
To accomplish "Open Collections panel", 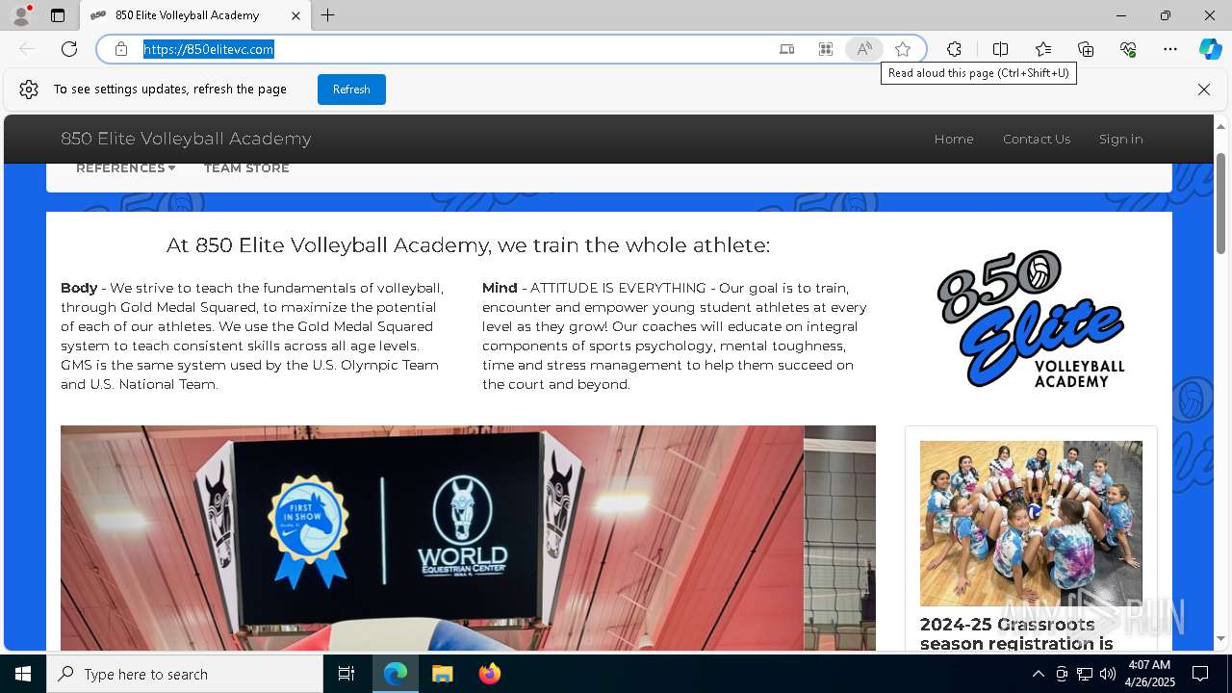I will coord(1086,49).
